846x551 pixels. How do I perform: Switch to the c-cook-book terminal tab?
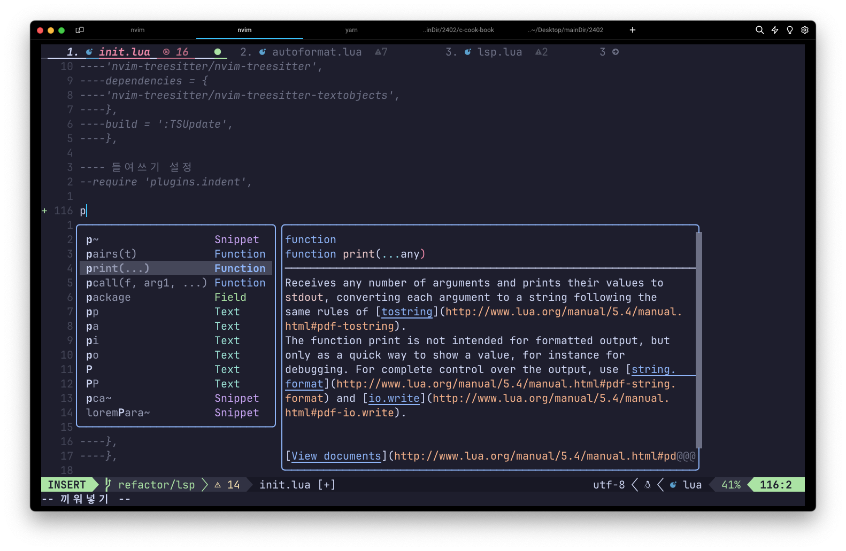458,30
